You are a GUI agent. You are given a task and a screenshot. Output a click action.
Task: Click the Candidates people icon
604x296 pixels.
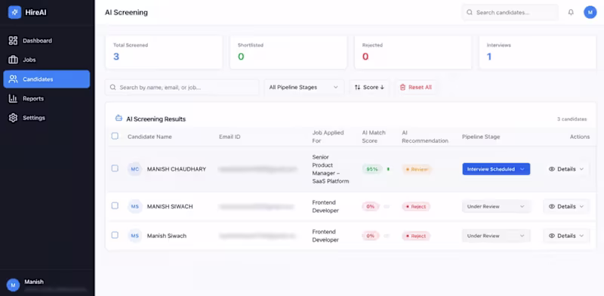13,79
